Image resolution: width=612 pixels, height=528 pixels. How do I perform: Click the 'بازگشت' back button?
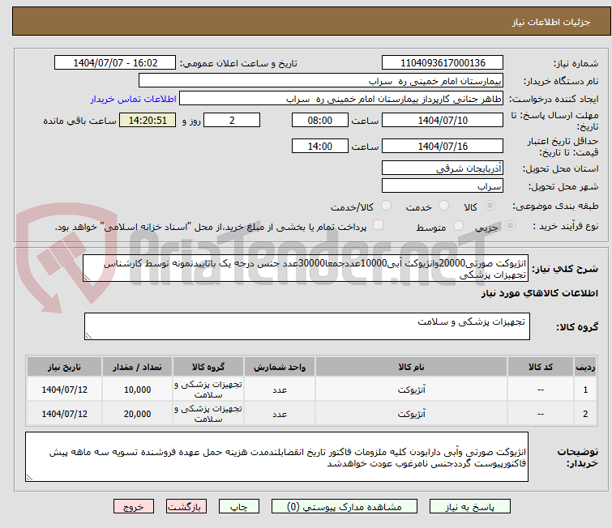pos(186,507)
